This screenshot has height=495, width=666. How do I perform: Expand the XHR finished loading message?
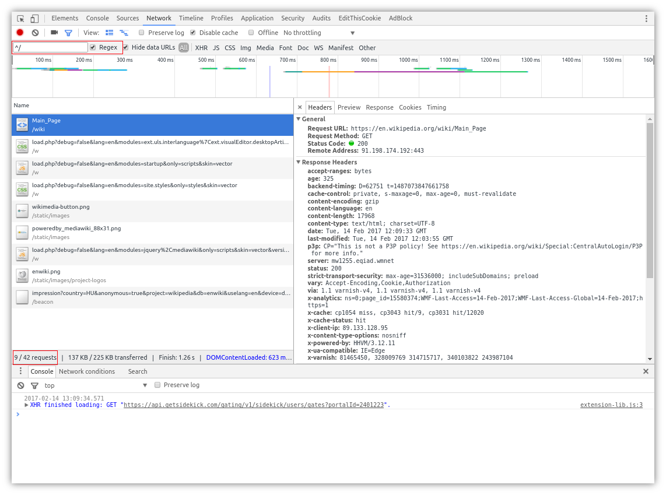[26, 405]
